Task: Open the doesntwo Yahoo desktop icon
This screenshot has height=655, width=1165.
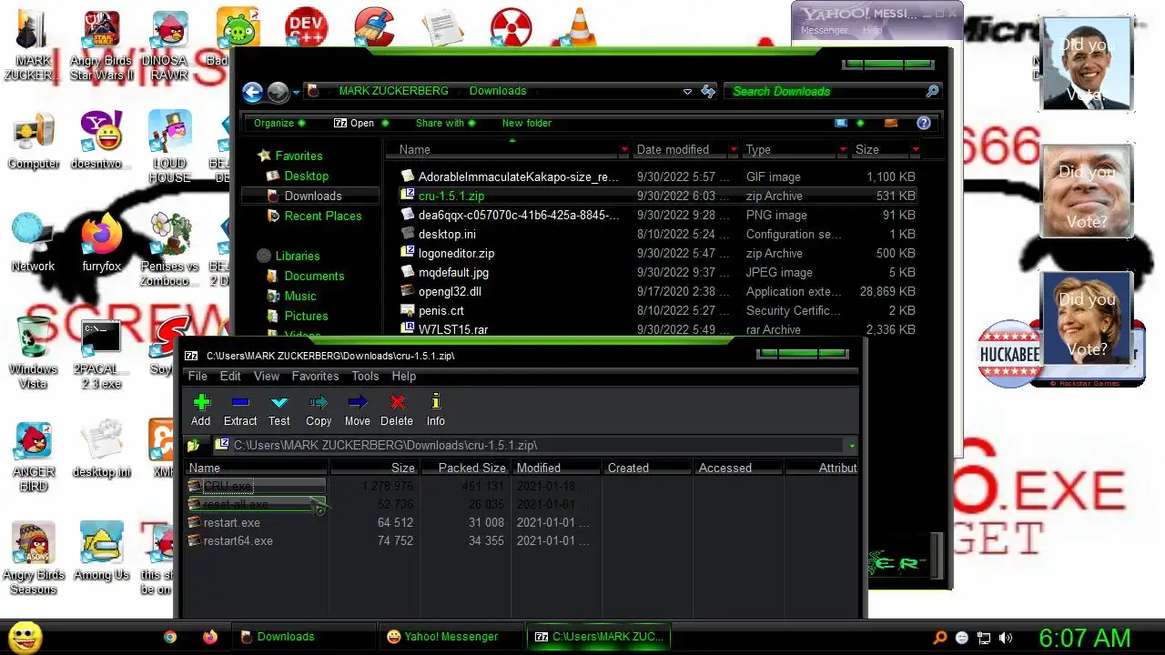Action: 101,140
